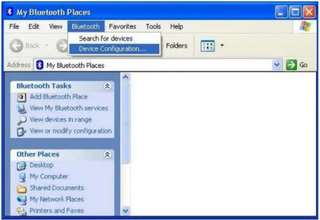Open the View menu
This screenshot has height=220, width=320.
click(x=55, y=27)
